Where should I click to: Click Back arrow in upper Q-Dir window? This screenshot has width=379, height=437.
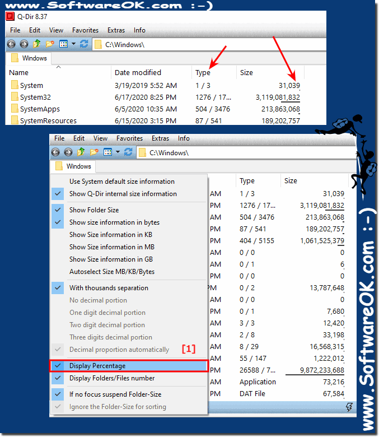click(x=11, y=44)
